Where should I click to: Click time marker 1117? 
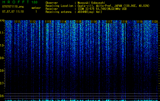[x=109, y=22]
